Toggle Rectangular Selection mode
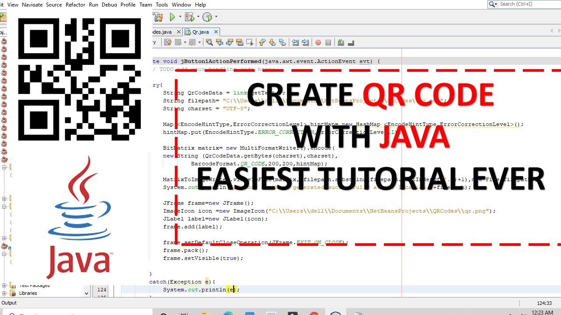The image size is (561, 315). click(249, 42)
